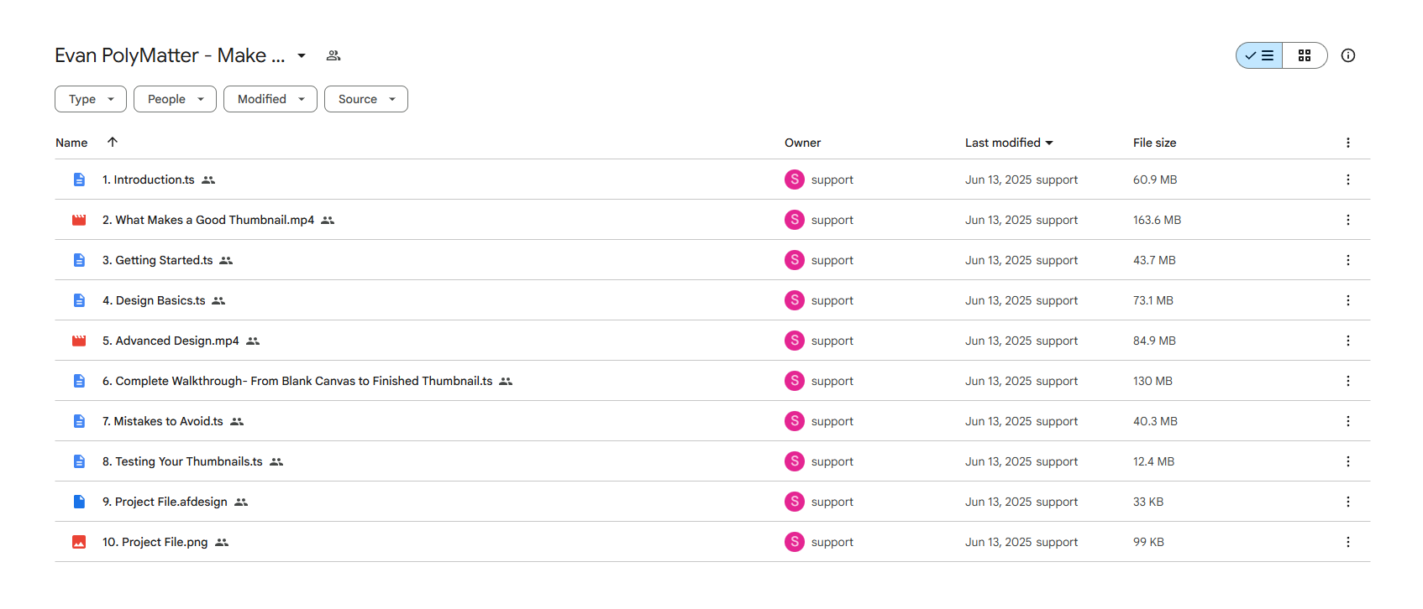This screenshot has height=609, width=1423.
Task: Click the shared icon next to 5. Advanced Design.mp4
Action: tap(253, 341)
